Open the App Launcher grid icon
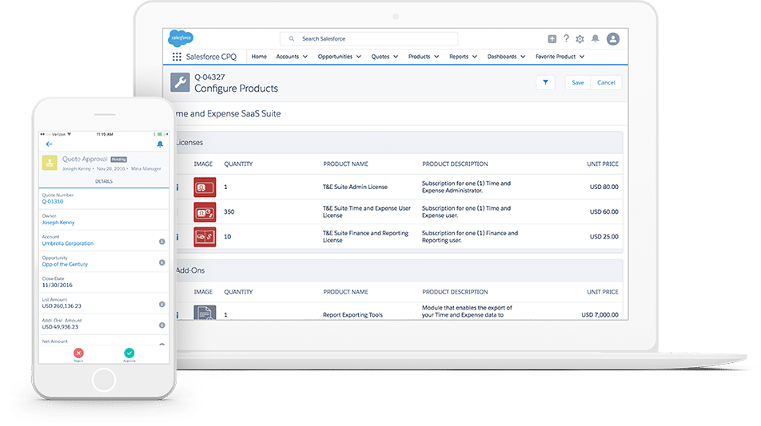761x426 pixels. [177, 57]
